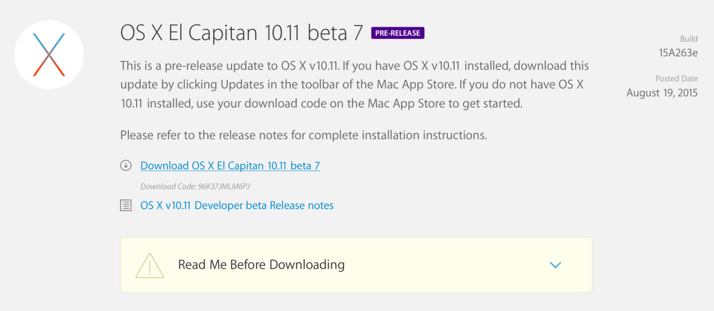Click the circular download arrow icon
714x311 pixels.
[x=126, y=166]
